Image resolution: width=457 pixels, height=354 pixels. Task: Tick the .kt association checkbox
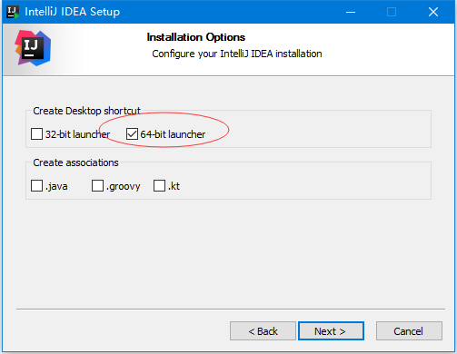159,185
